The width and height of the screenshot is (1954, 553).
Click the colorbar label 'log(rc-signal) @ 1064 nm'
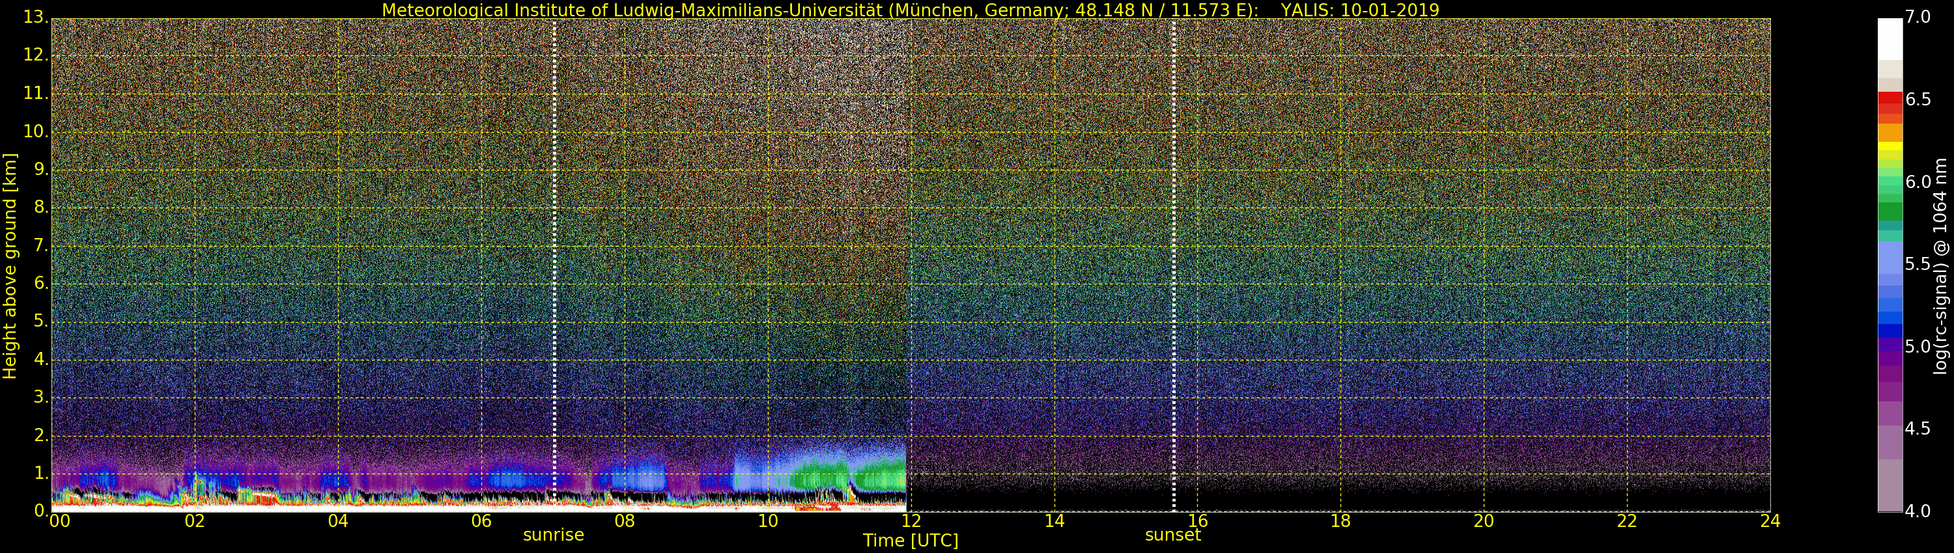tap(1940, 266)
